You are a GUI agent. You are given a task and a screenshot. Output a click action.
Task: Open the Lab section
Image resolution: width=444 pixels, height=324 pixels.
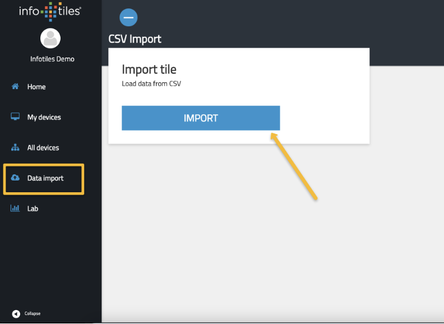tap(33, 209)
